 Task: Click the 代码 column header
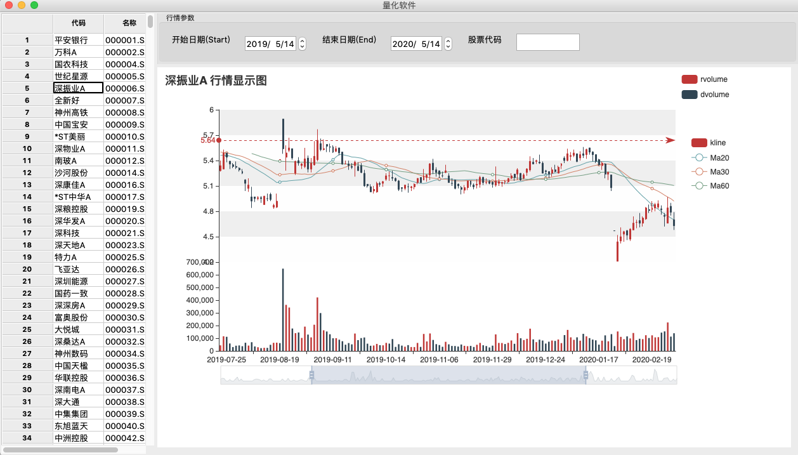[77, 23]
